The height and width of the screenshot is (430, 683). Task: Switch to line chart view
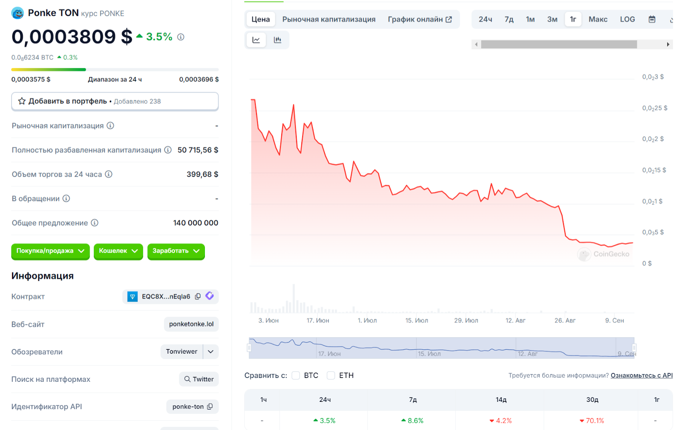[x=256, y=40]
